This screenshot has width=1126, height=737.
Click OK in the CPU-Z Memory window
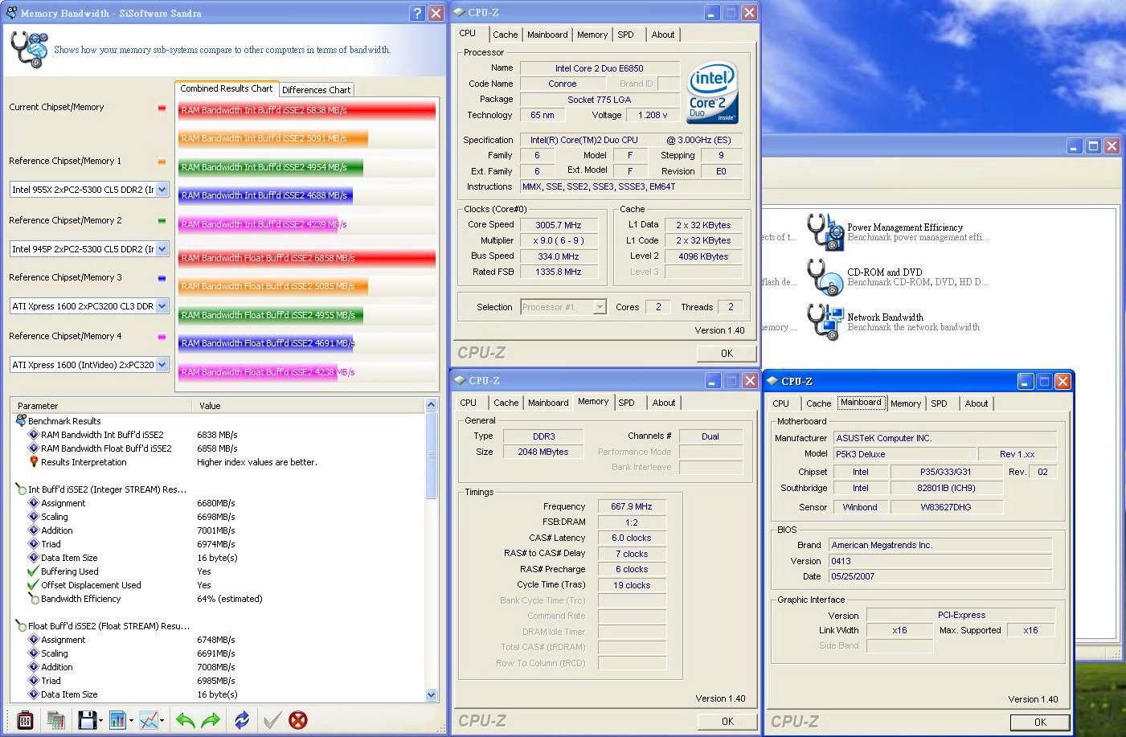(x=727, y=721)
